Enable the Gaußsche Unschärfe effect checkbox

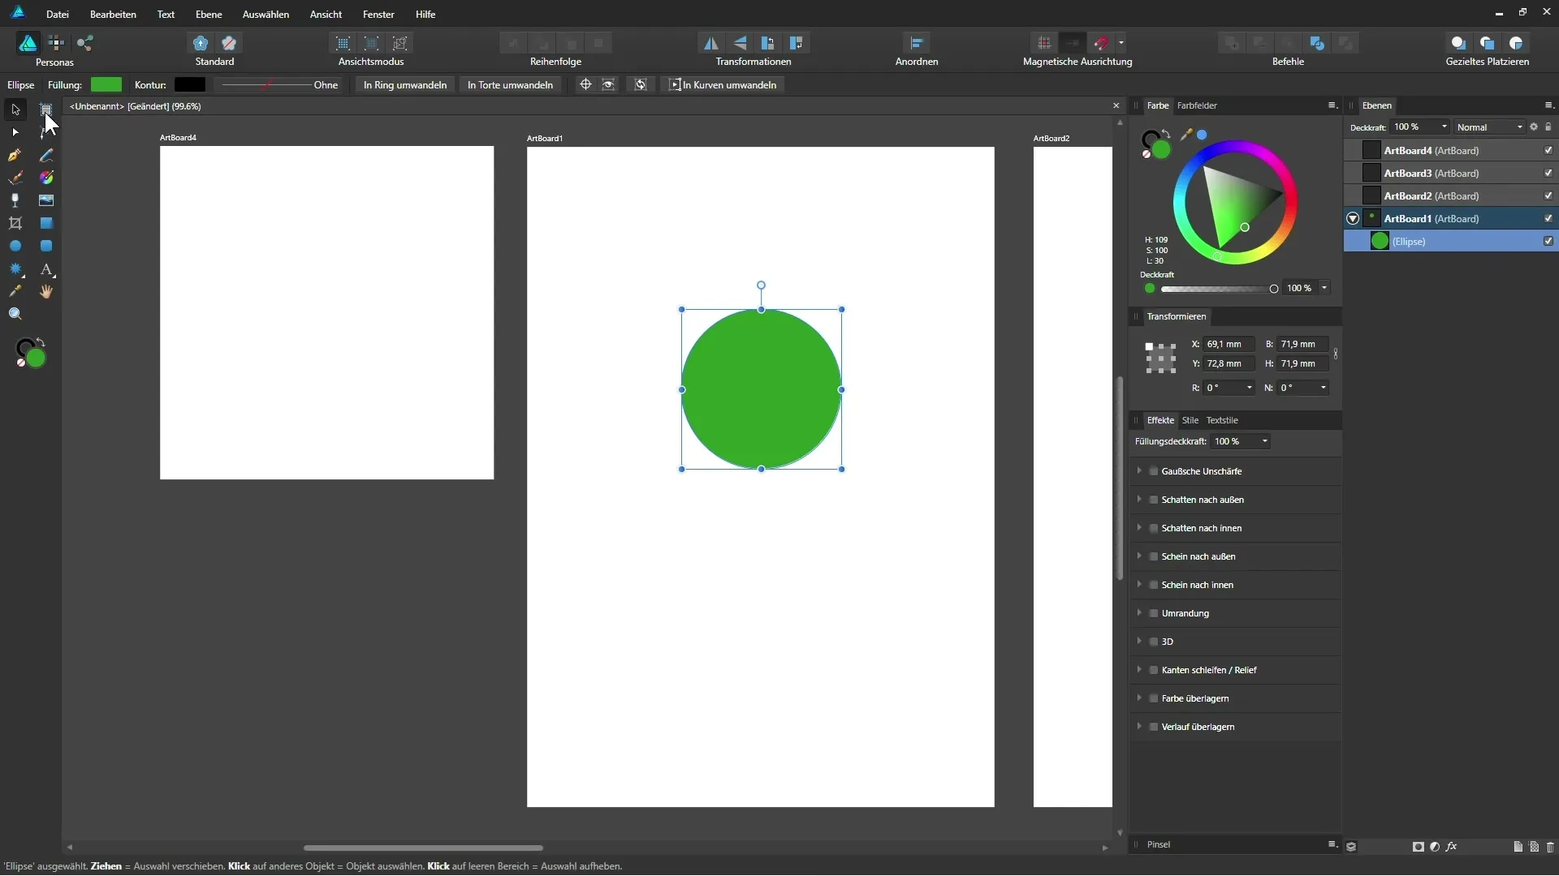point(1153,471)
